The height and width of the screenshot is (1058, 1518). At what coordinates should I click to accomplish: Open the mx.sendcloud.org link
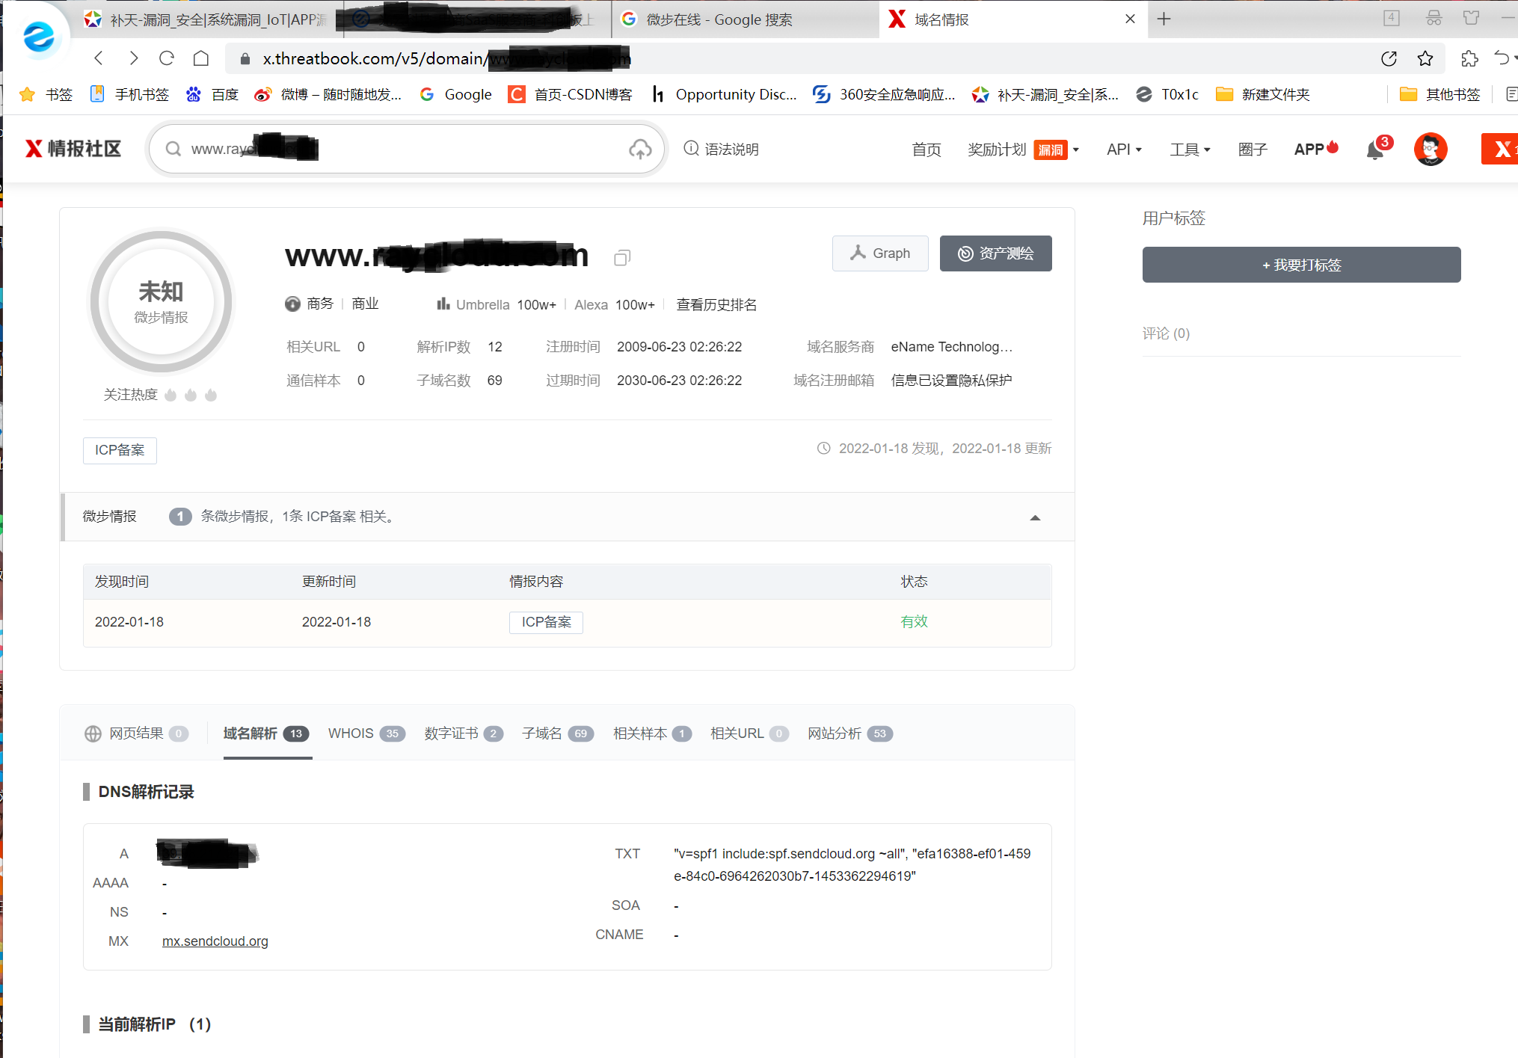tap(215, 941)
